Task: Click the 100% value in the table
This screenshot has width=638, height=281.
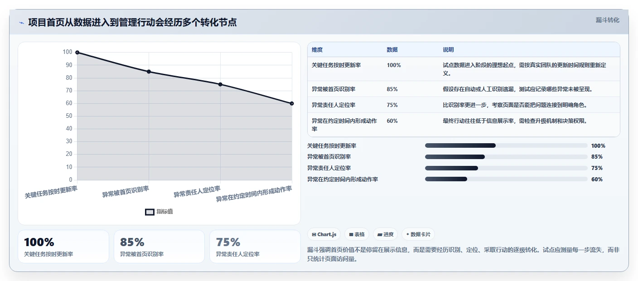Action: (394, 65)
